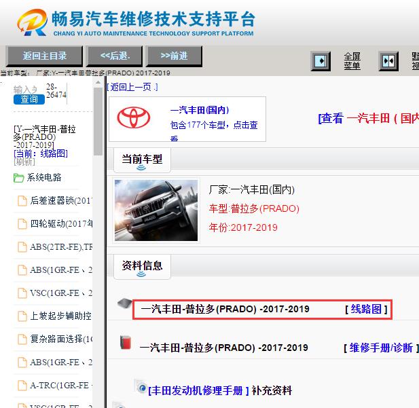
Task: Click the collapse-view arrows icon
Action: 388,61
